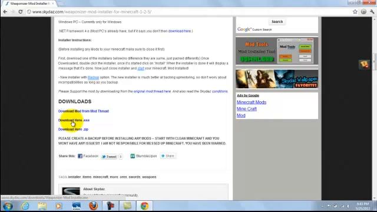The image size is (377, 212).
Task: Open the 'start' link in instructions
Action: click(x=141, y=68)
